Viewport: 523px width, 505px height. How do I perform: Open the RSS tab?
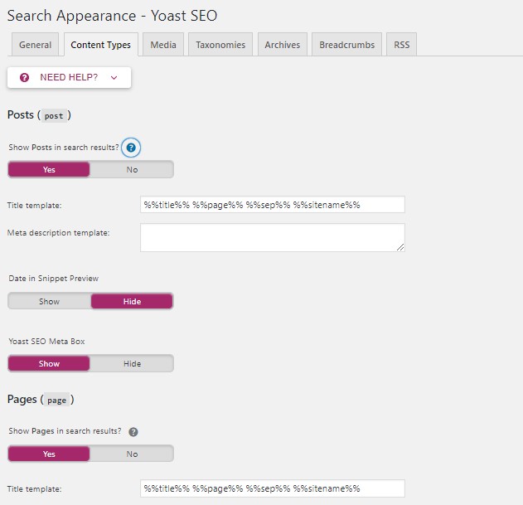[402, 45]
